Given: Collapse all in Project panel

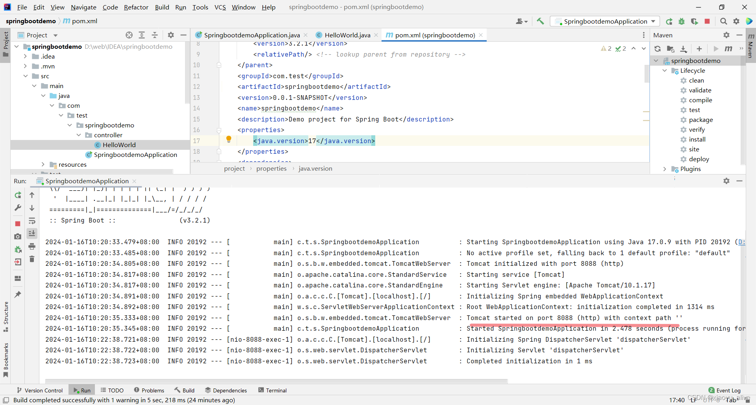Looking at the screenshot, I should [x=155, y=35].
